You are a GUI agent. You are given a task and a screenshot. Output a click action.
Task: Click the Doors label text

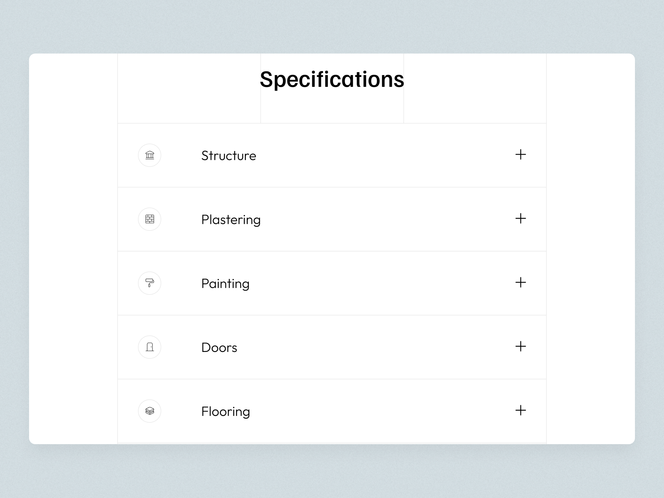coord(219,347)
